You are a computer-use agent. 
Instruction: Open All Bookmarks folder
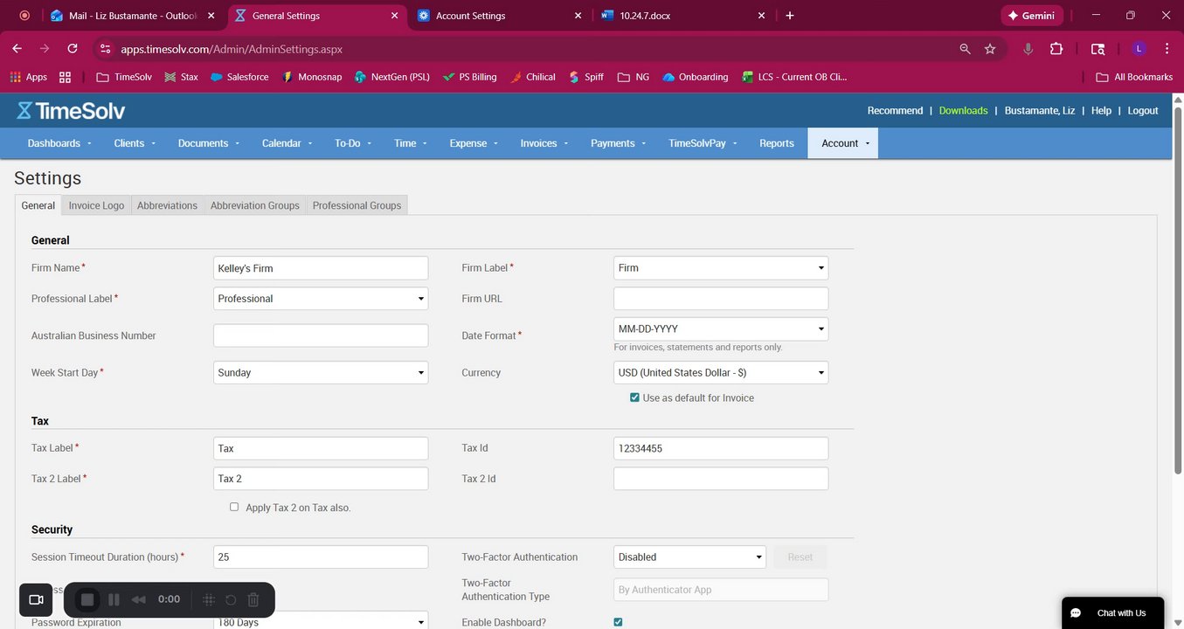click(1134, 77)
